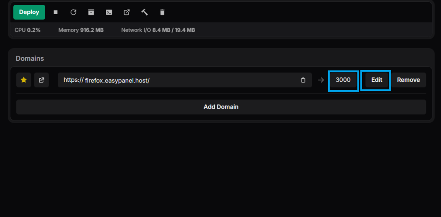The height and width of the screenshot is (217, 441).
Task: Restart the service with the reload icon
Action: pos(73,12)
